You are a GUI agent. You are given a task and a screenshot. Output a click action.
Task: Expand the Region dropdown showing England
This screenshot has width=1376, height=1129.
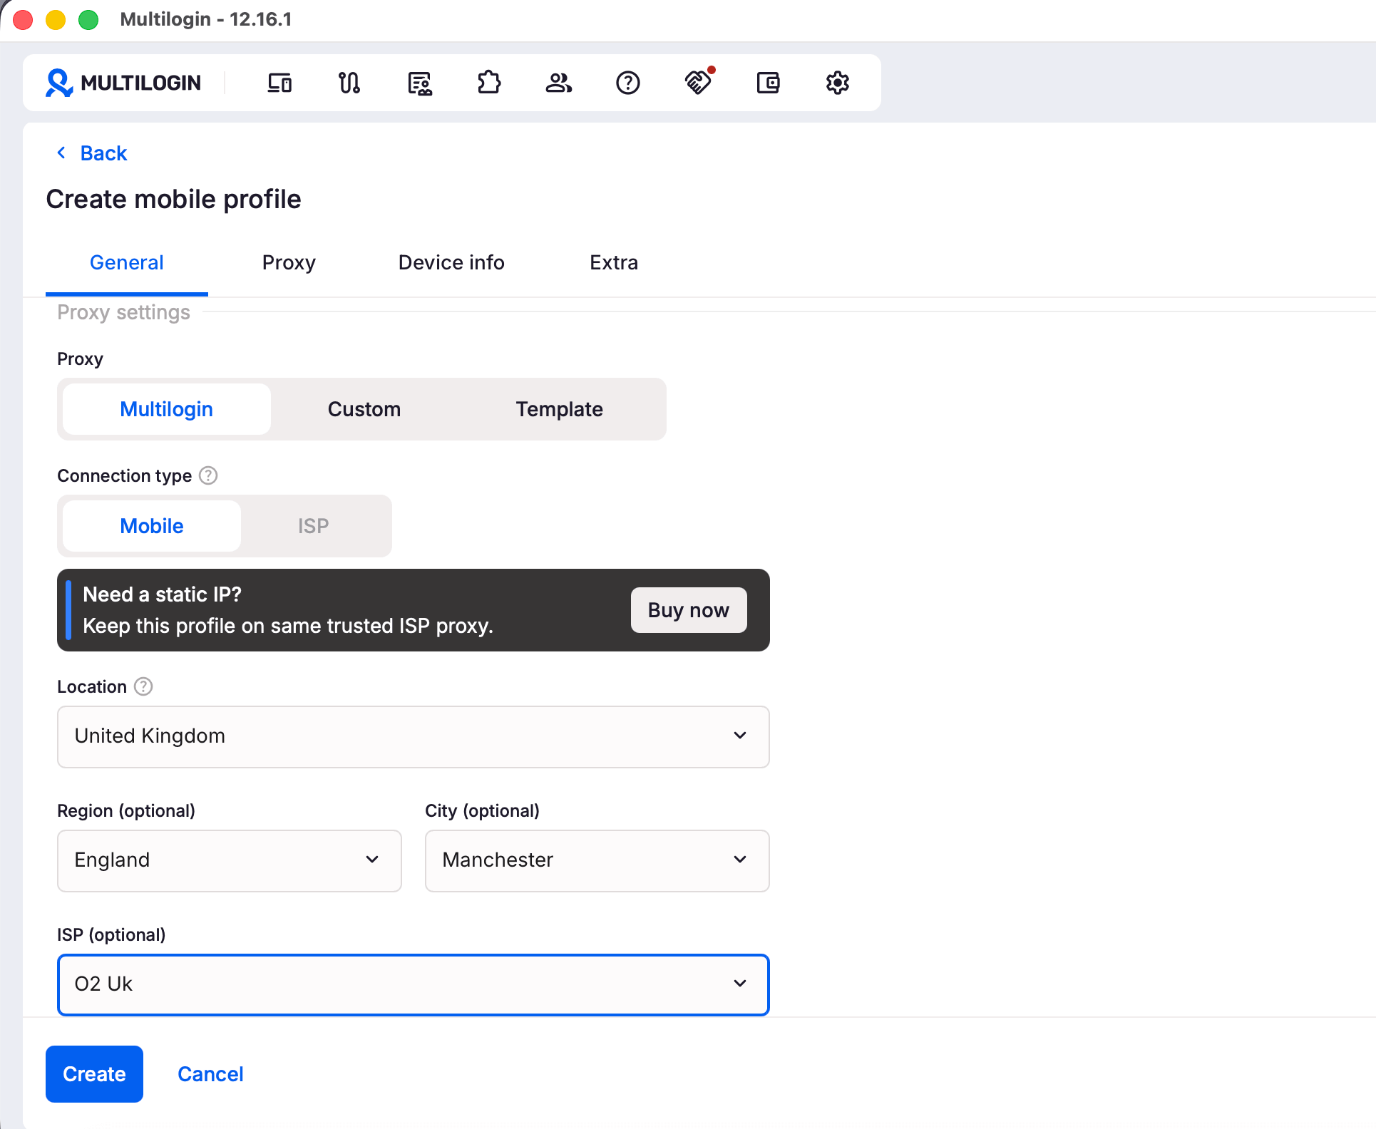point(230,860)
